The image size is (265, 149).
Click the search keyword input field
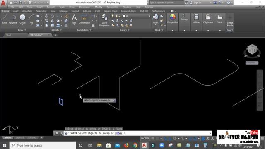(x=166, y=2)
